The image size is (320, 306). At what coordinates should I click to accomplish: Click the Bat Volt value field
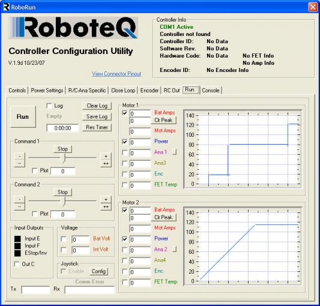click(80, 239)
